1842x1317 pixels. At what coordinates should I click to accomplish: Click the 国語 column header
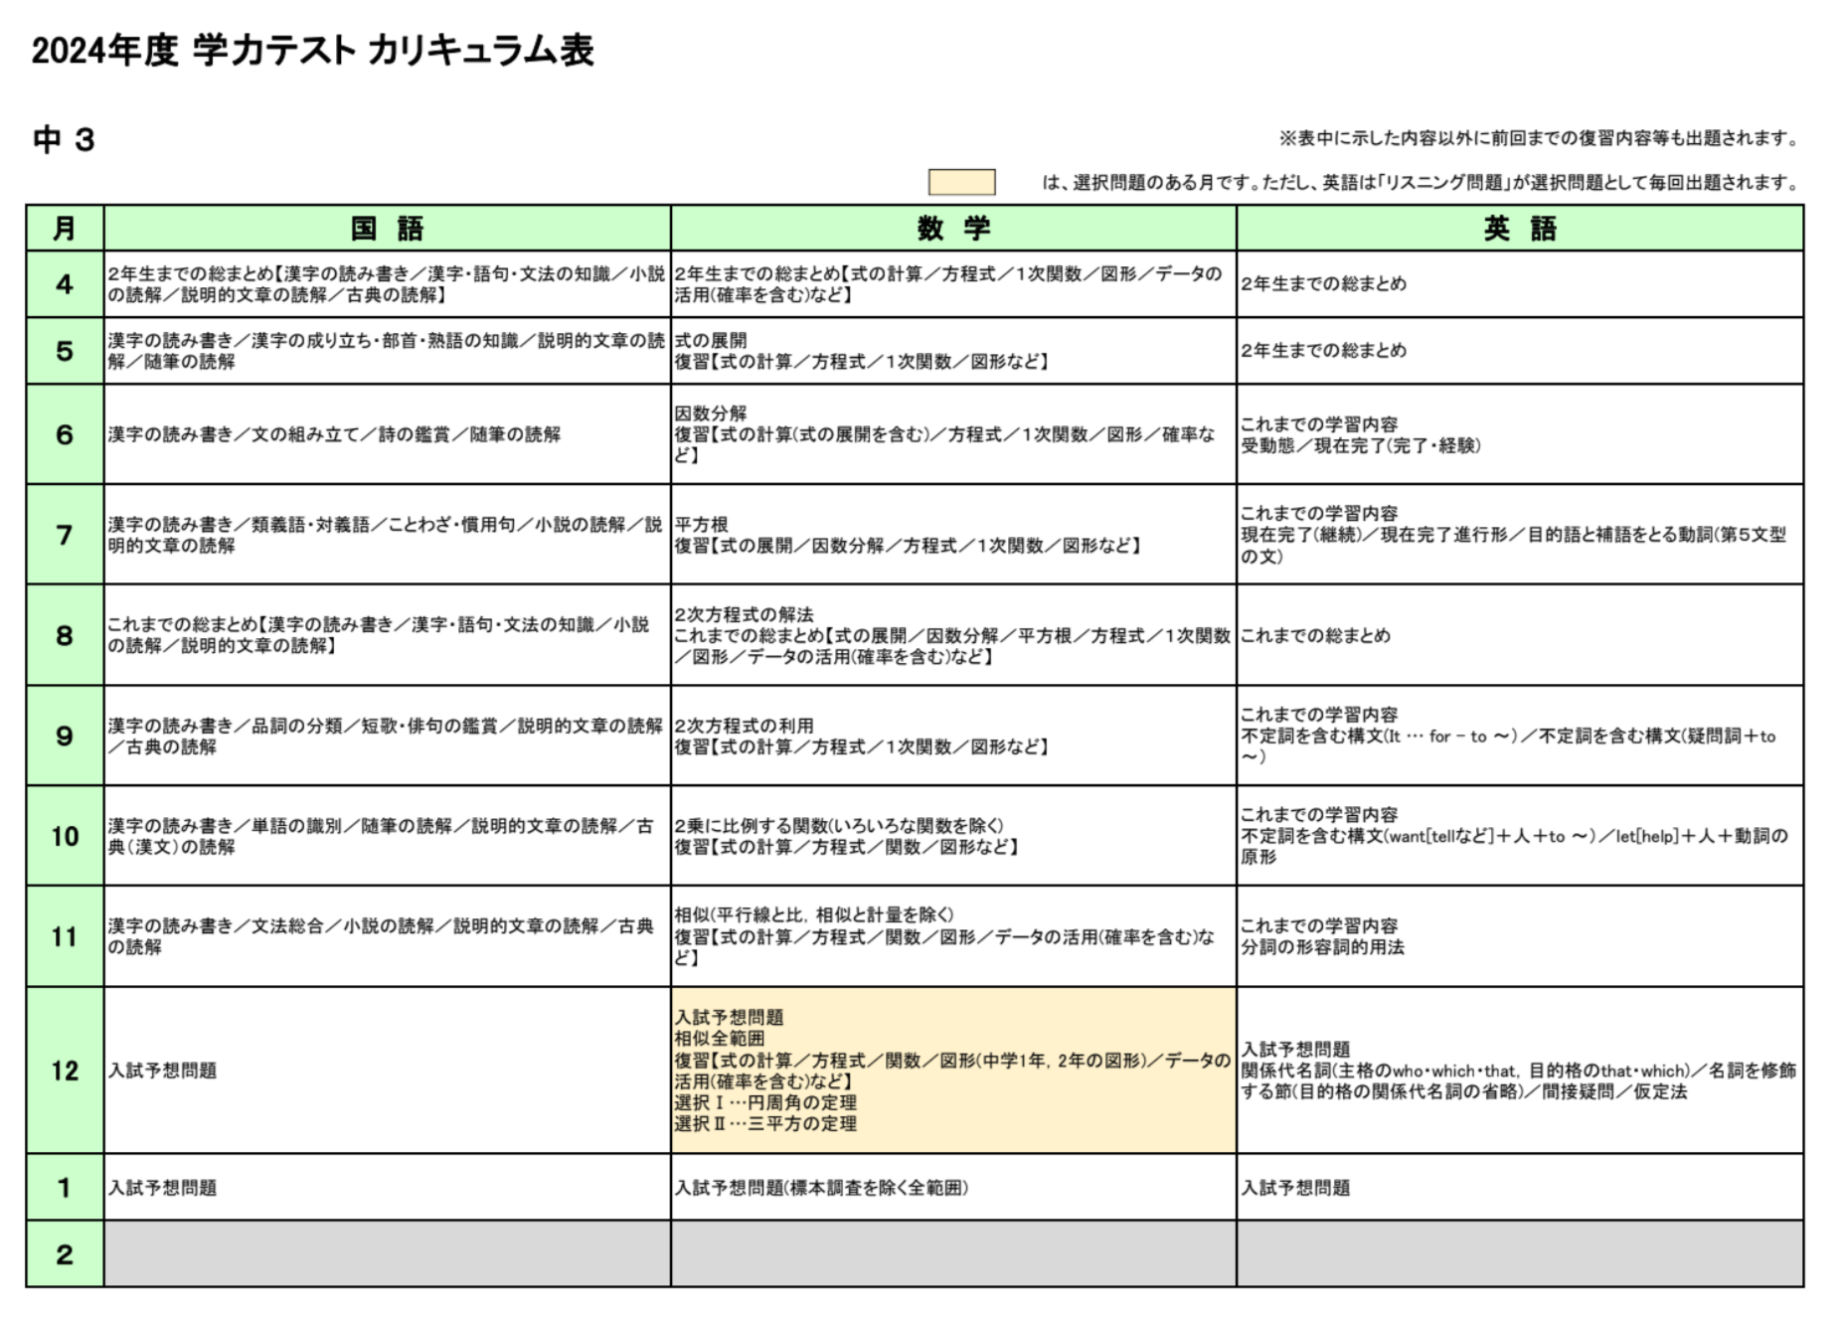pyautogui.click(x=387, y=229)
